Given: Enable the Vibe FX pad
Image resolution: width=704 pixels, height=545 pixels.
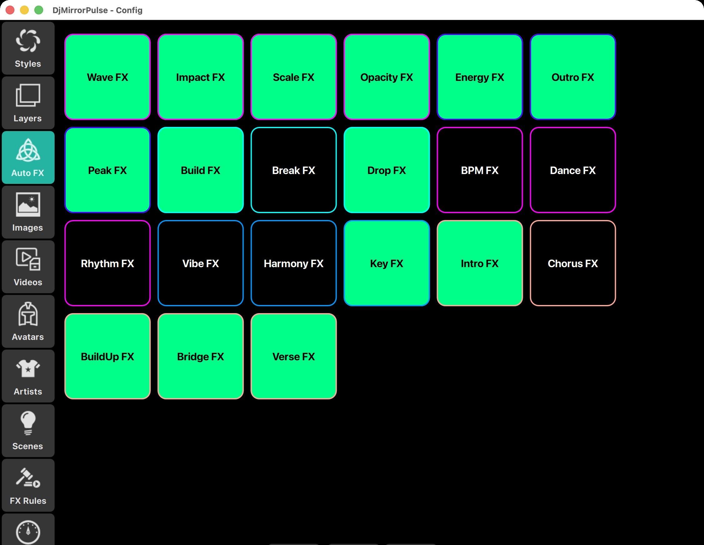Looking at the screenshot, I should 201,263.
